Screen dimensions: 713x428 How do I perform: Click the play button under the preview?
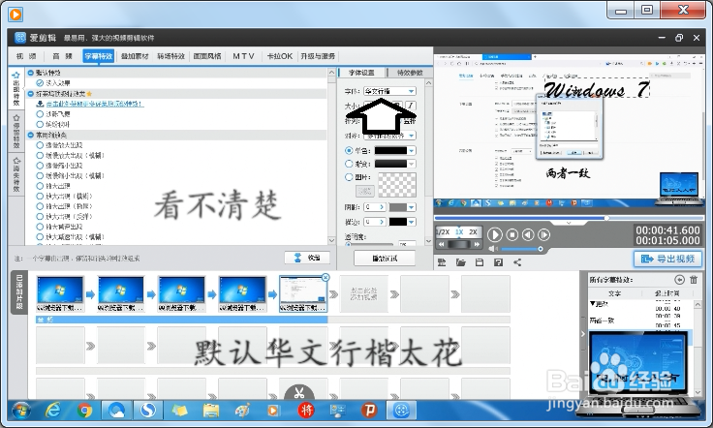(x=495, y=234)
